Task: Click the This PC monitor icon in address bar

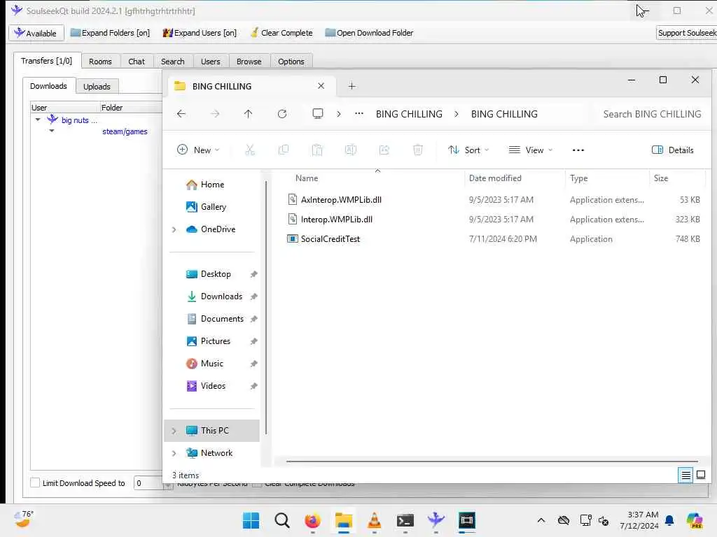Action: tap(318, 114)
